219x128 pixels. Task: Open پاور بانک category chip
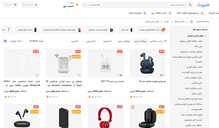click(126, 30)
